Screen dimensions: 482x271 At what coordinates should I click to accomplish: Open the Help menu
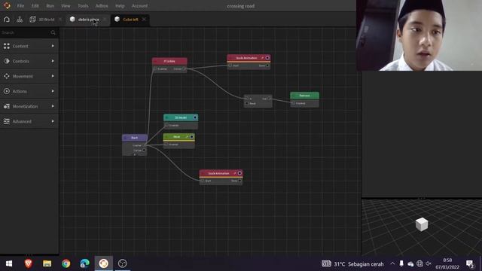click(x=120, y=6)
